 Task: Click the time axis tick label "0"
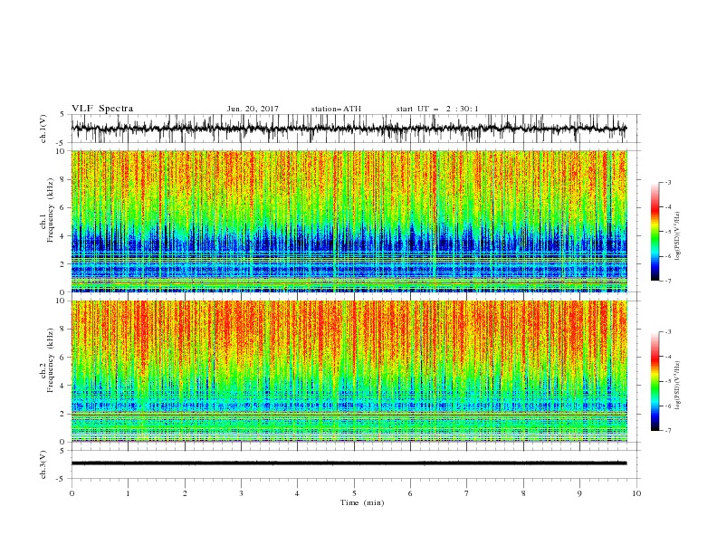(x=72, y=493)
